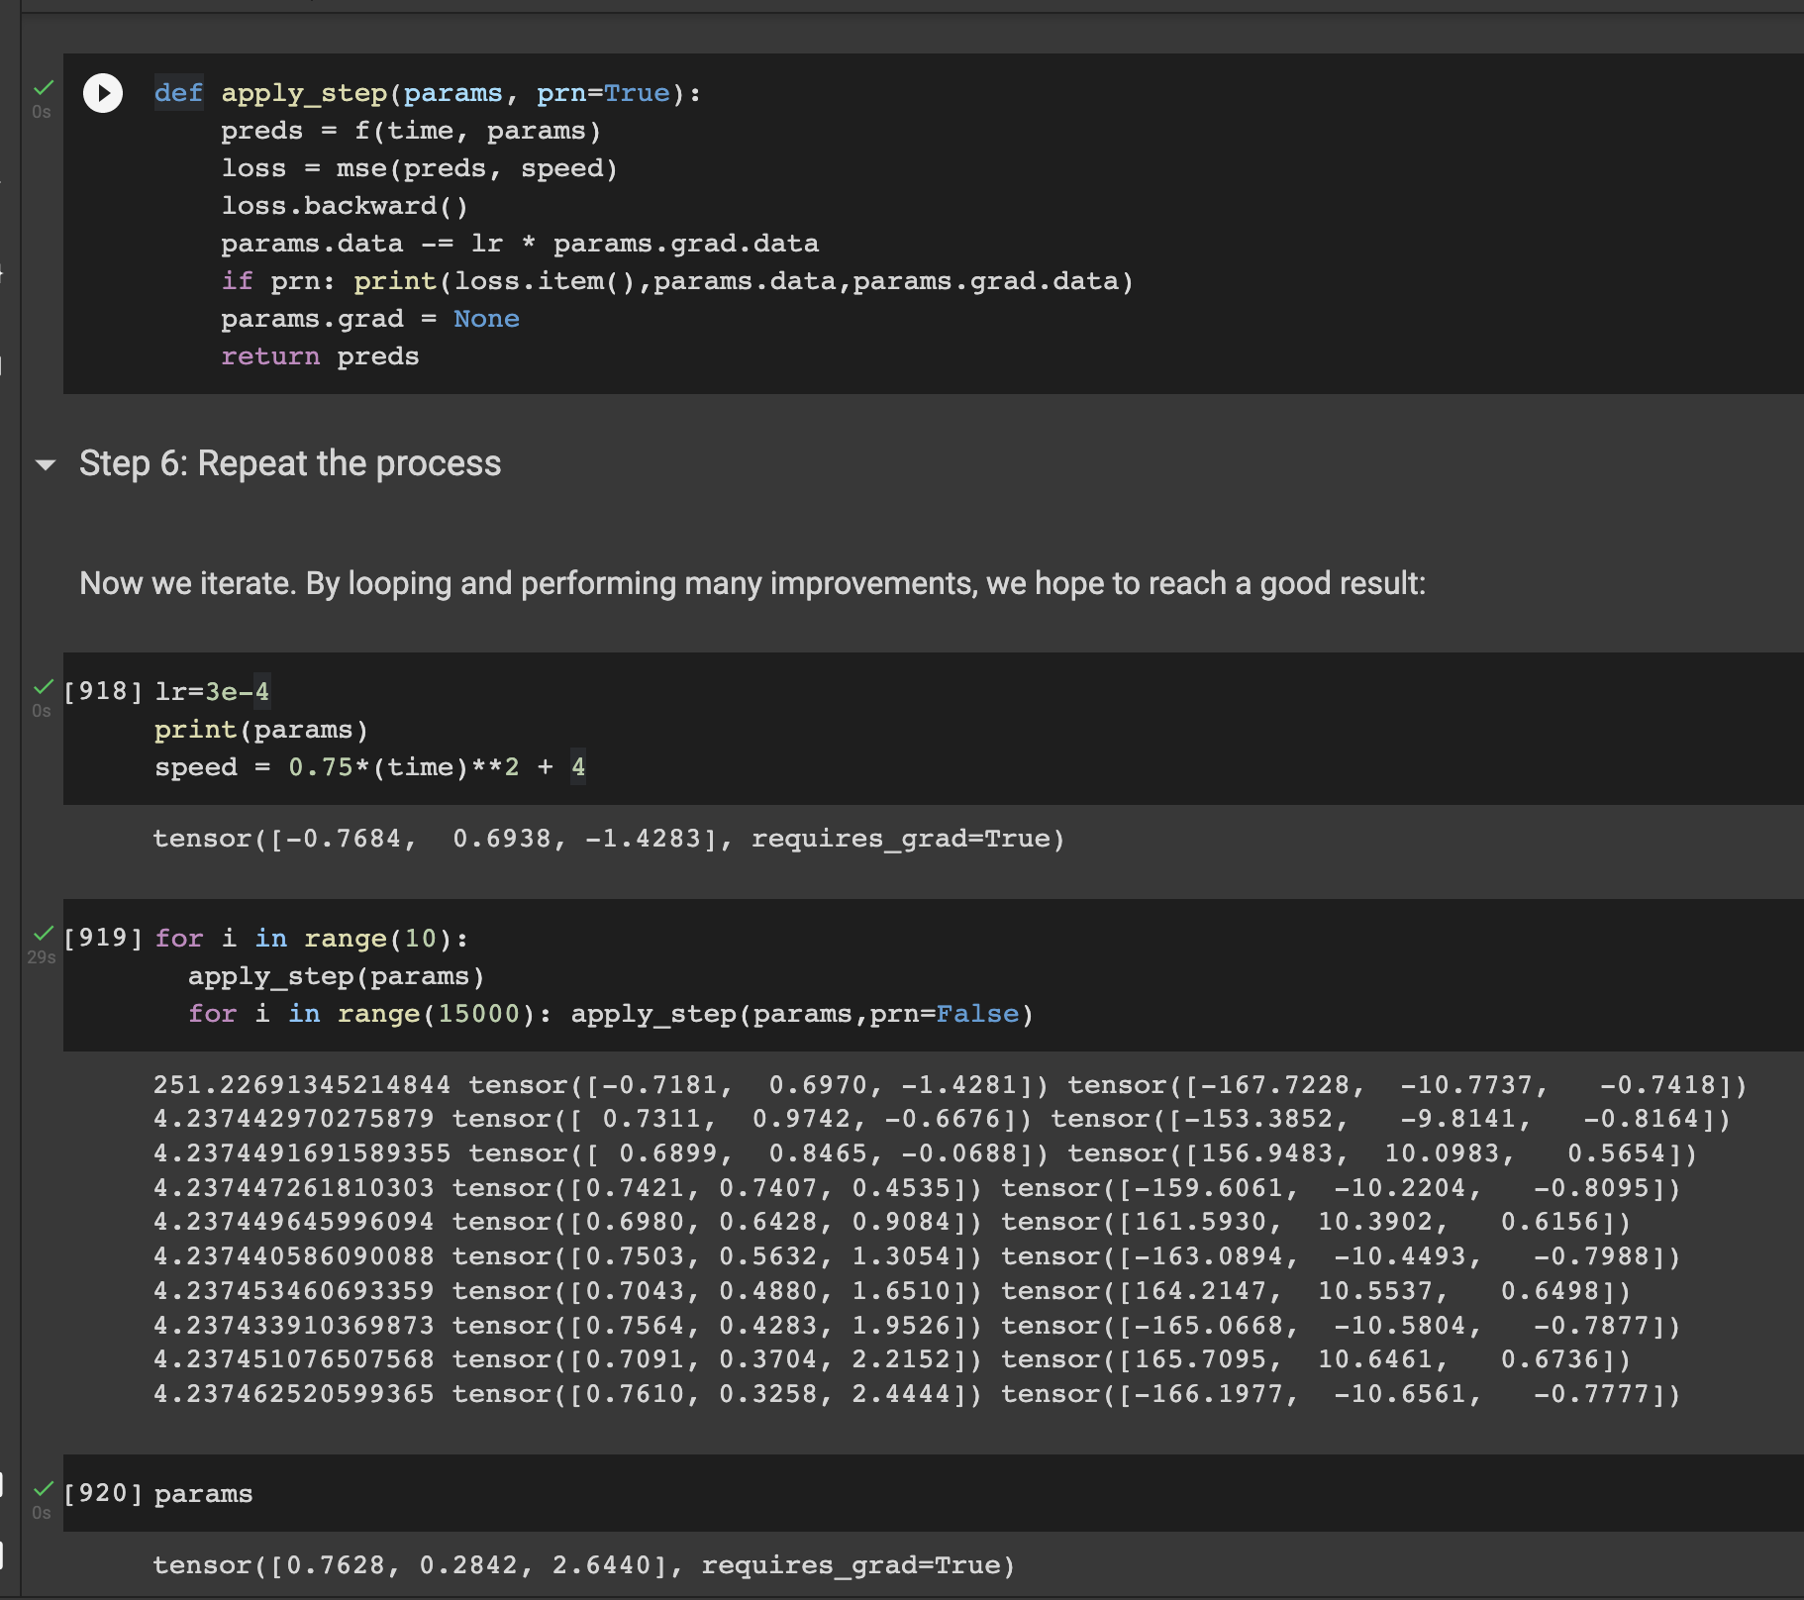Click the green checkmark next to cell 918
Screen dimensions: 1804x1600
click(44, 687)
